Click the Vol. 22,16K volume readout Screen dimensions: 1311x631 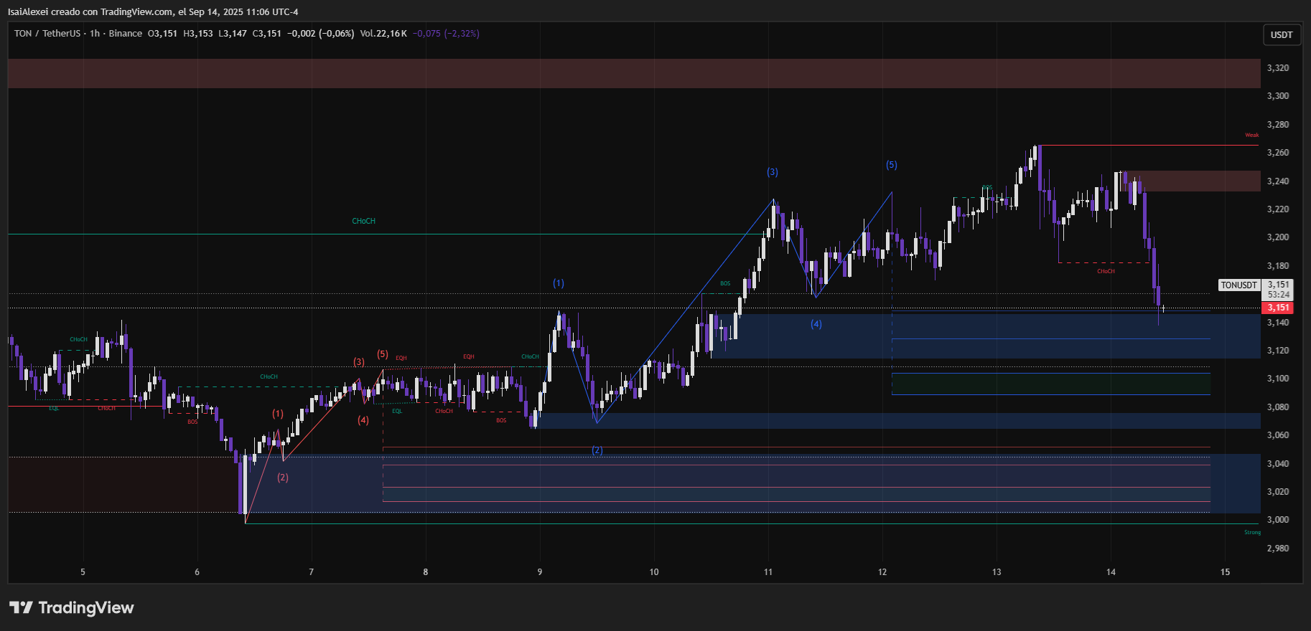[x=383, y=34]
